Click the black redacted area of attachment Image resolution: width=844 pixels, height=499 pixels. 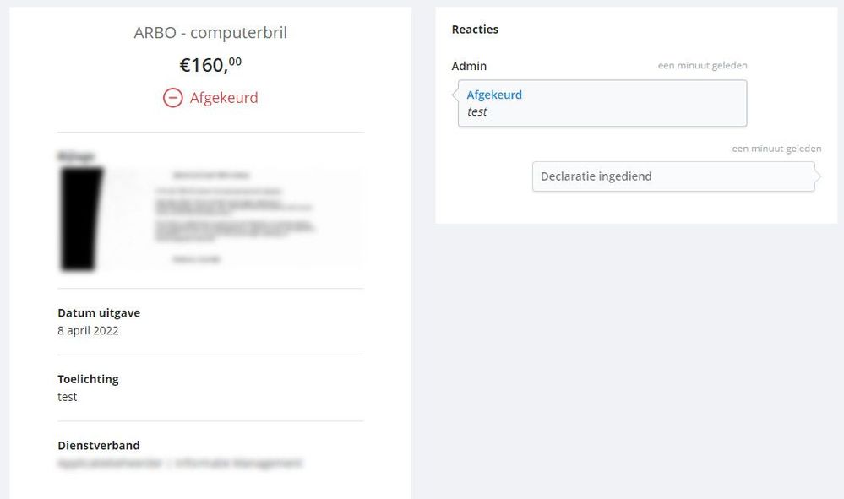point(82,218)
